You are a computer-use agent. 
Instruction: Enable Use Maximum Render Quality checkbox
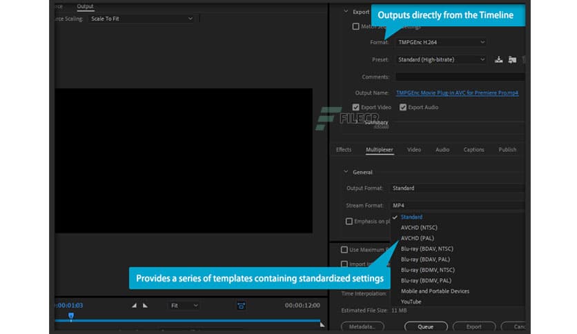point(344,250)
